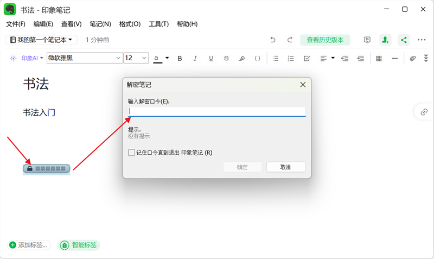Open the 文件(F) menu
Image resolution: width=434 pixels, height=259 pixels.
pyautogui.click(x=16, y=24)
